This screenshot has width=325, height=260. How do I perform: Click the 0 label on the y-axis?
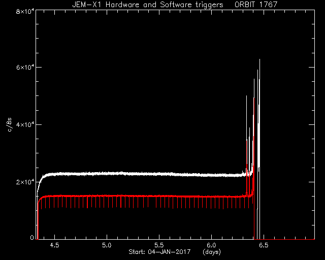(x=31, y=238)
